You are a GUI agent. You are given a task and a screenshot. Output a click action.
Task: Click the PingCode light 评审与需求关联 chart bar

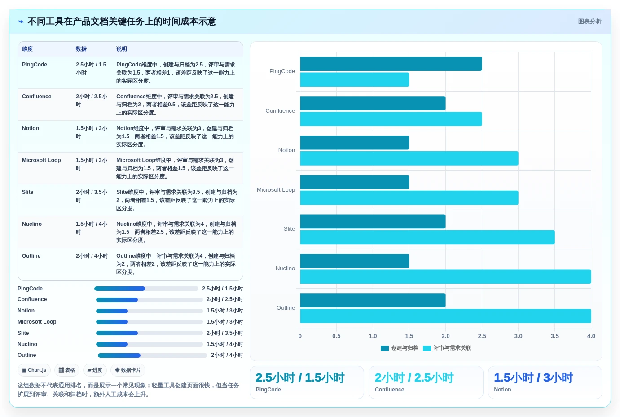355,79
